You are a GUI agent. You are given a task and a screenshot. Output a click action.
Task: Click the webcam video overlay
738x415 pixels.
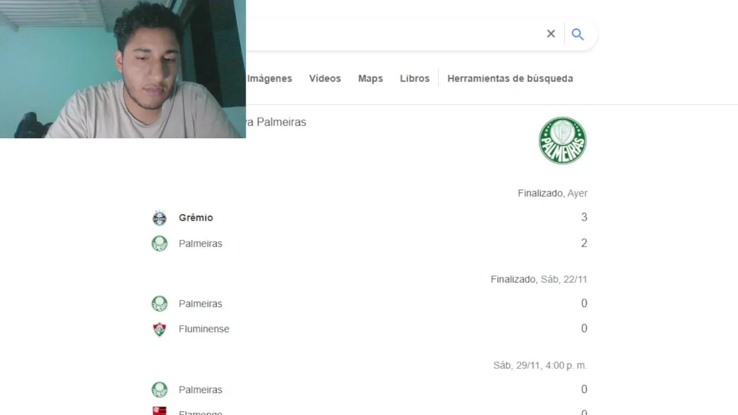123,69
